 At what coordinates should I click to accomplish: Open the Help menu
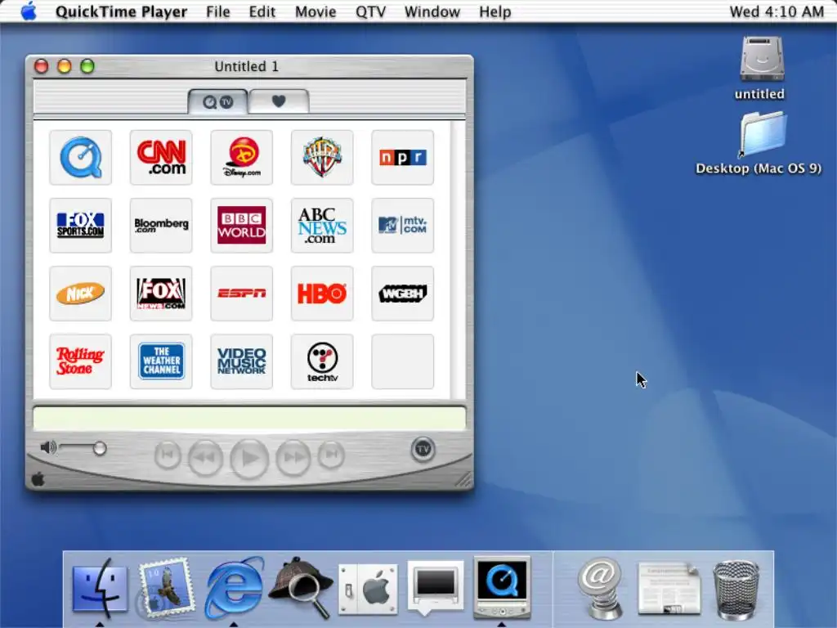pyautogui.click(x=495, y=11)
